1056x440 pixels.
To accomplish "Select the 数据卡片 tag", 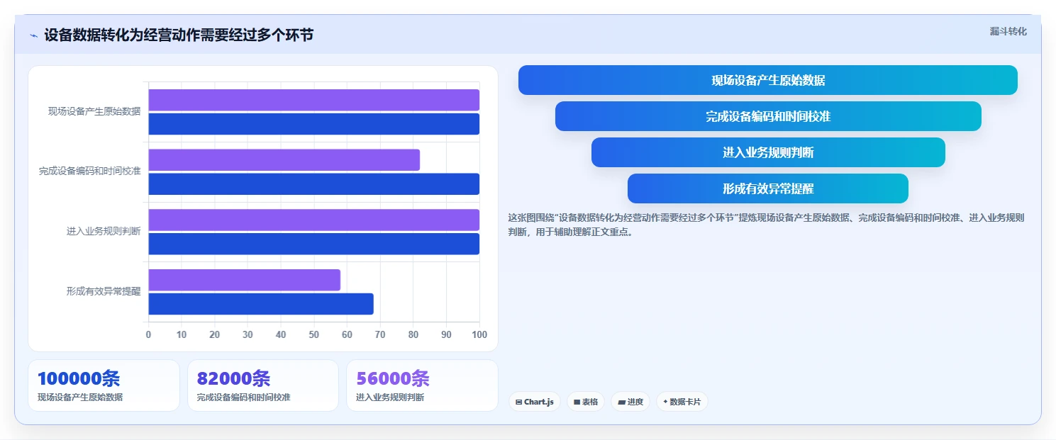I will (x=682, y=402).
